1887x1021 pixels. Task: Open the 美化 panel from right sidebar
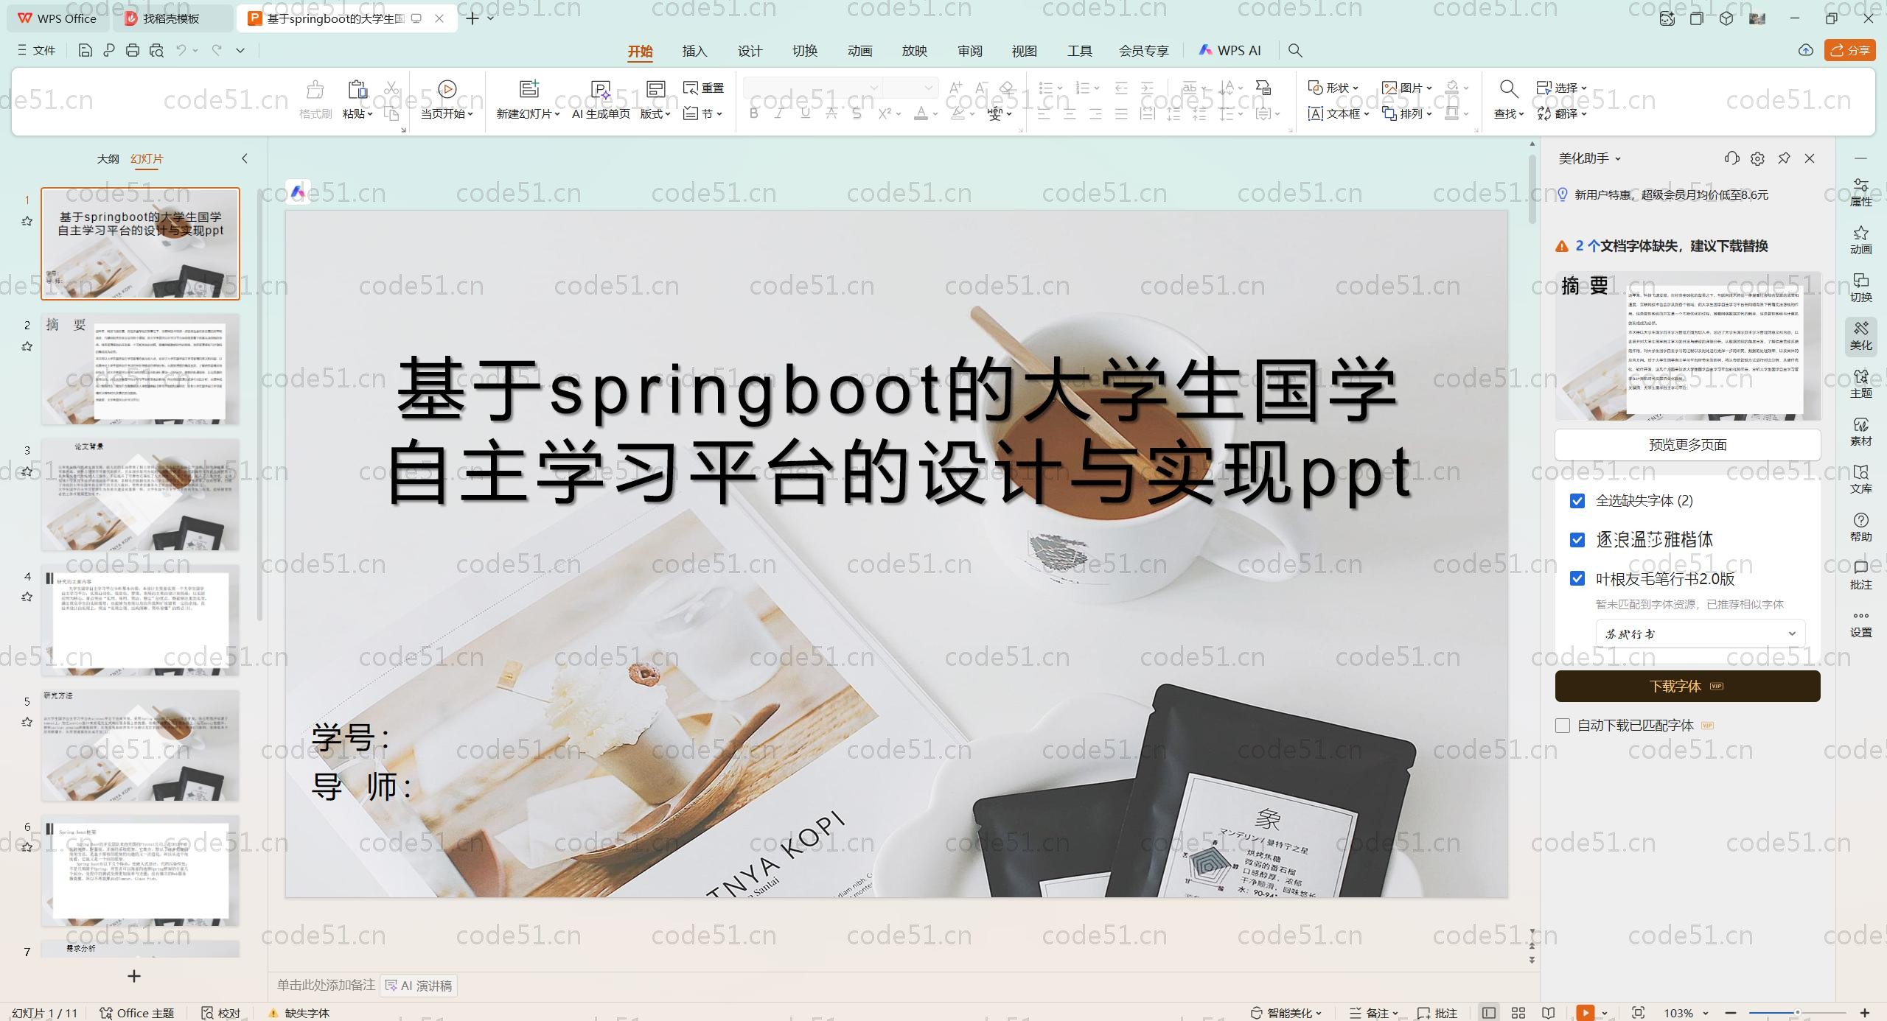coord(1860,336)
